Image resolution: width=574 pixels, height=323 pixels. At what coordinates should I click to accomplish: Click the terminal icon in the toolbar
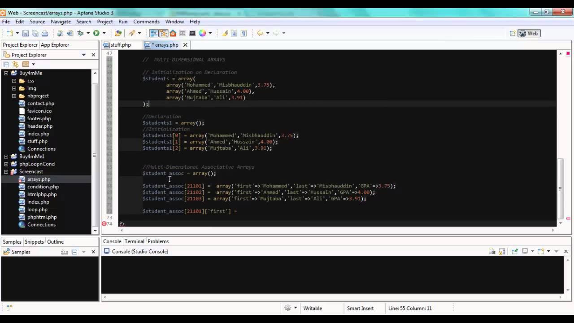click(192, 33)
